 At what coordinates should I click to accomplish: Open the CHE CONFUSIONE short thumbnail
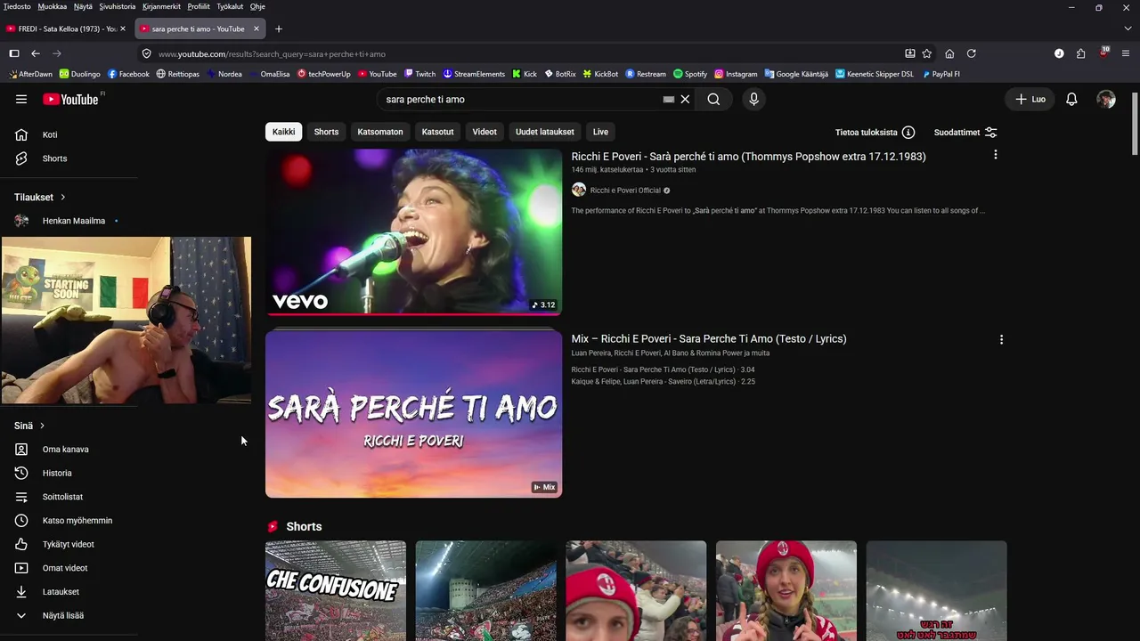coord(336,590)
